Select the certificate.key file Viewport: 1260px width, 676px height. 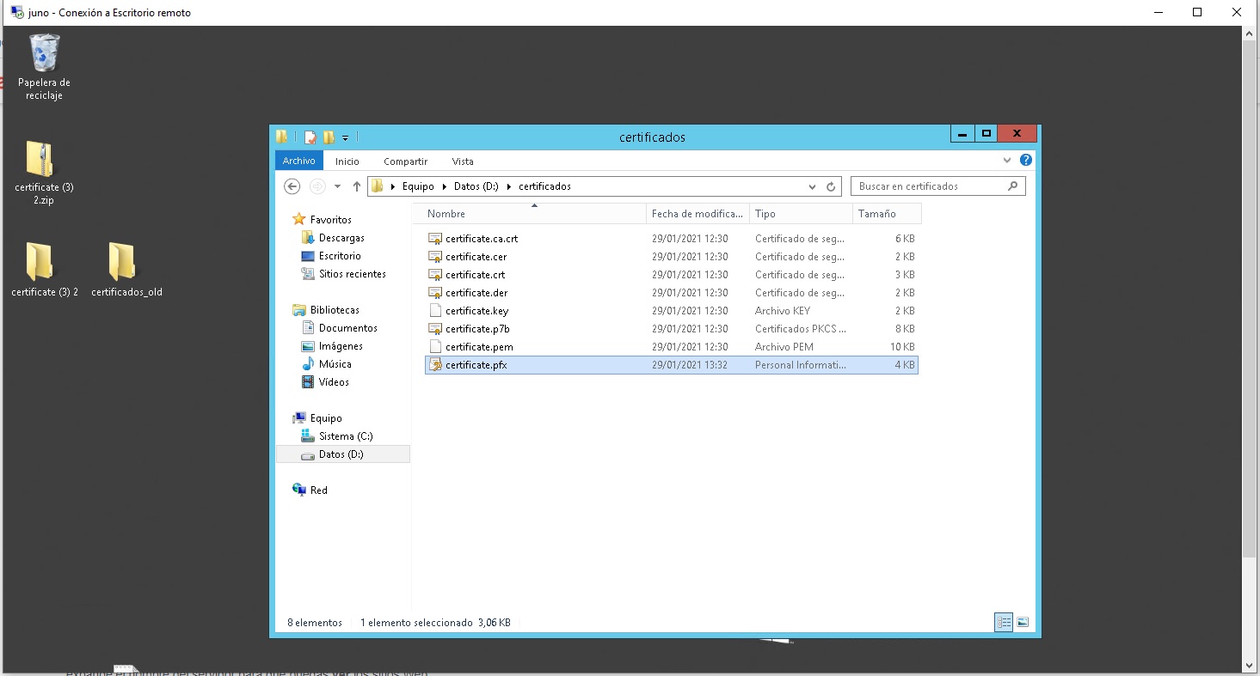coord(476,311)
